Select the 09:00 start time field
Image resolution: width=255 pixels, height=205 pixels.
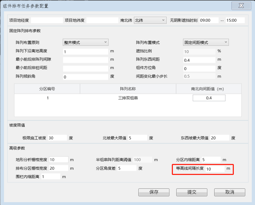click(x=209, y=20)
